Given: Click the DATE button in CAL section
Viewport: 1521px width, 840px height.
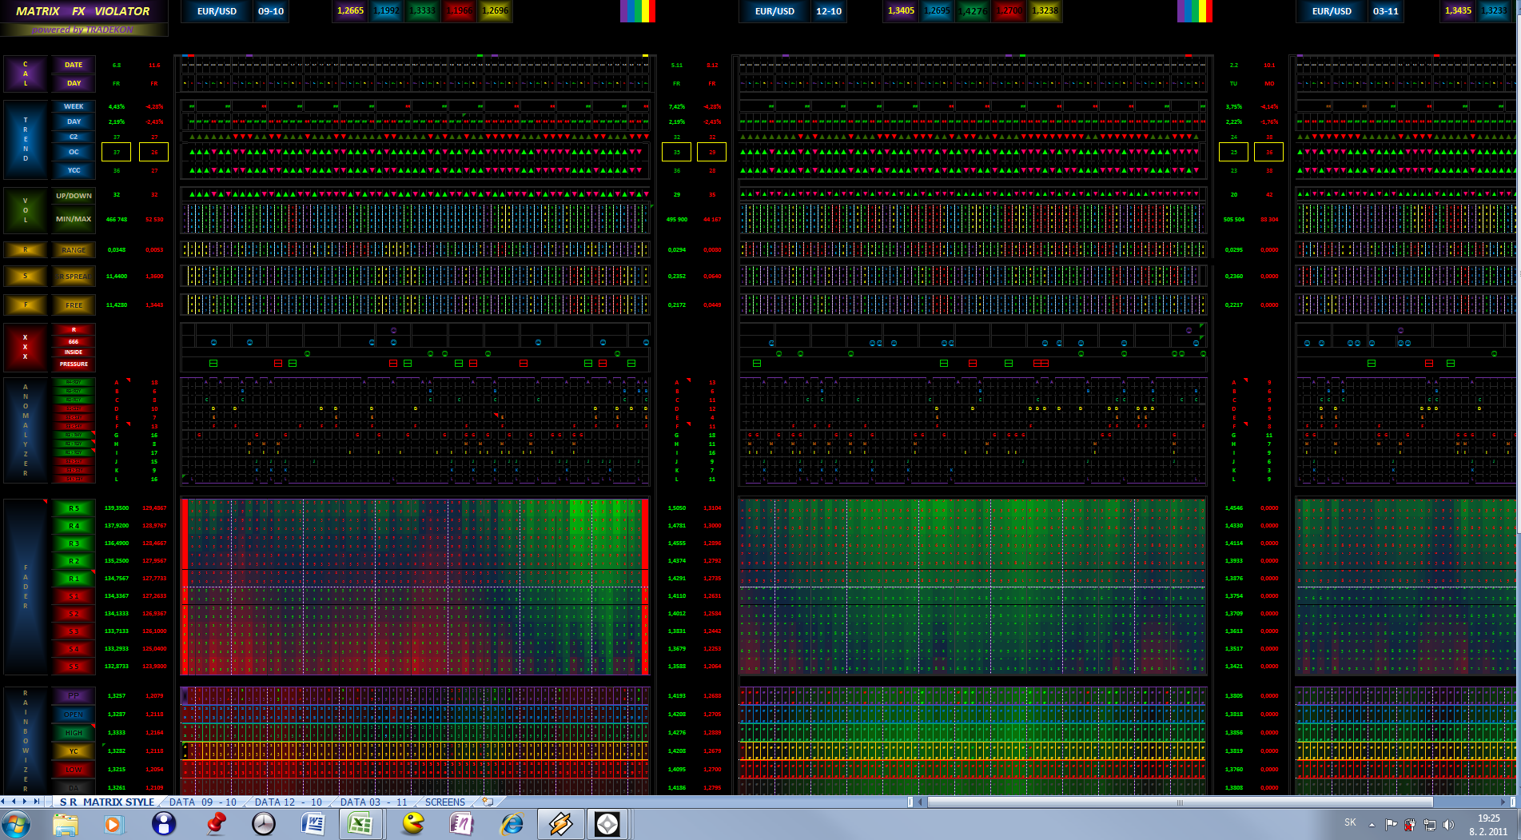Looking at the screenshot, I should (74, 65).
